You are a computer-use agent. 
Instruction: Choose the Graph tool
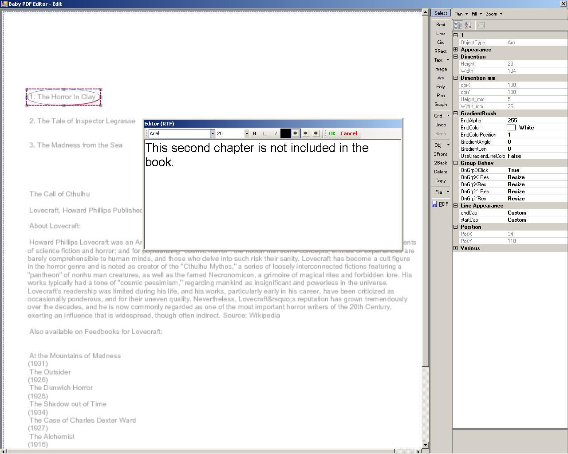[x=441, y=105]
